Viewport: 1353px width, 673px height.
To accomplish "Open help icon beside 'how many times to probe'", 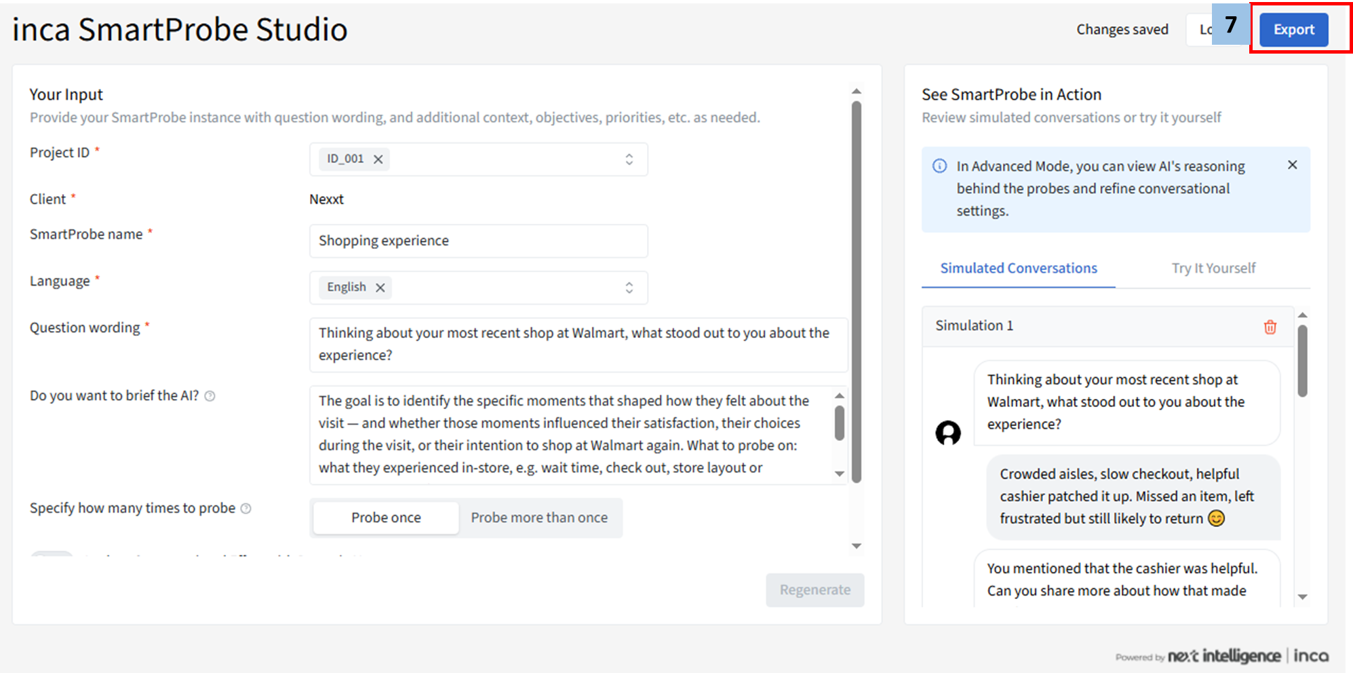I will [246, 509].
